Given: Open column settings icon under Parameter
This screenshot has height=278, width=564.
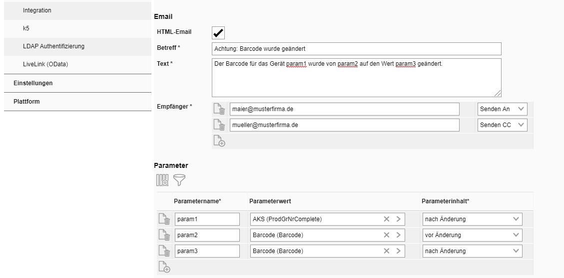Looking at the screenshot, I should click(x=162, y=180).
